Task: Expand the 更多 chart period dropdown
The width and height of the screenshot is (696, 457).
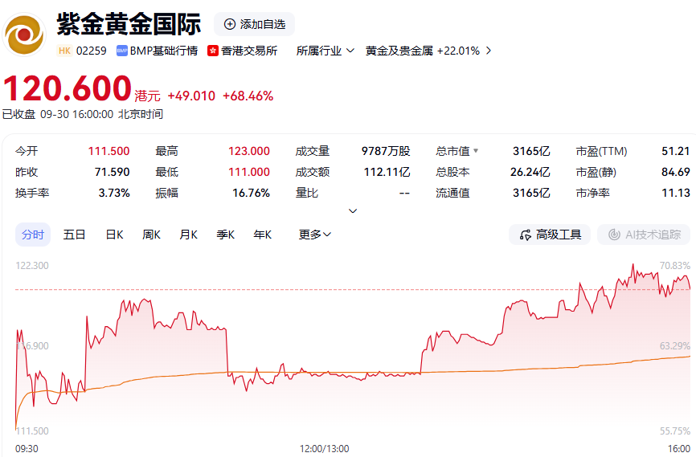Action: (x=315, y=235)
